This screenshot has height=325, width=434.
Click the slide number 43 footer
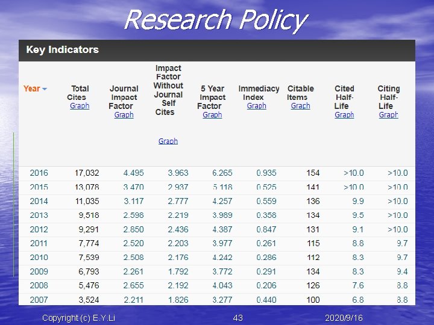pos(237,318)
